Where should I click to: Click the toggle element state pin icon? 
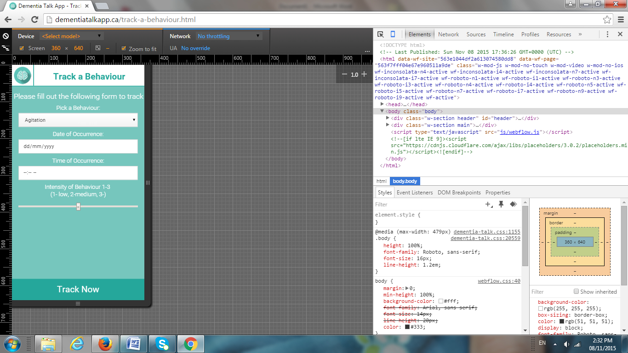click(501, 204)
